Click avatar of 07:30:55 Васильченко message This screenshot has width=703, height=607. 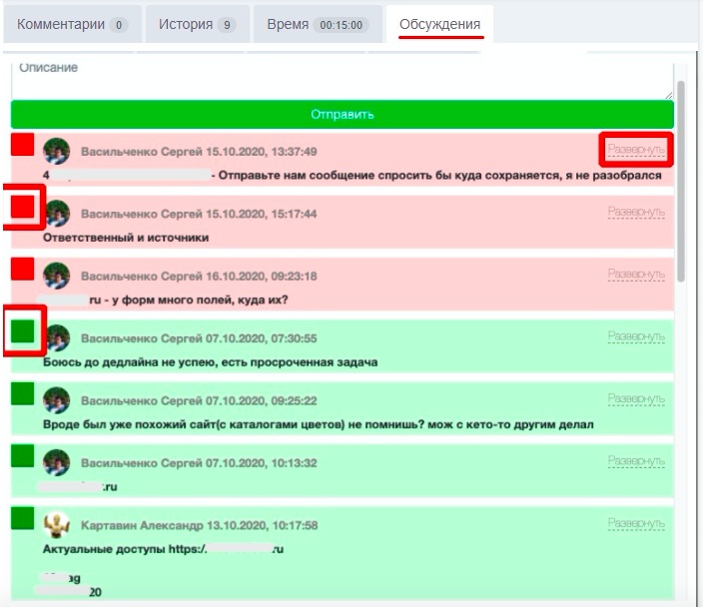pyautogui.click(x=57, y=337)
